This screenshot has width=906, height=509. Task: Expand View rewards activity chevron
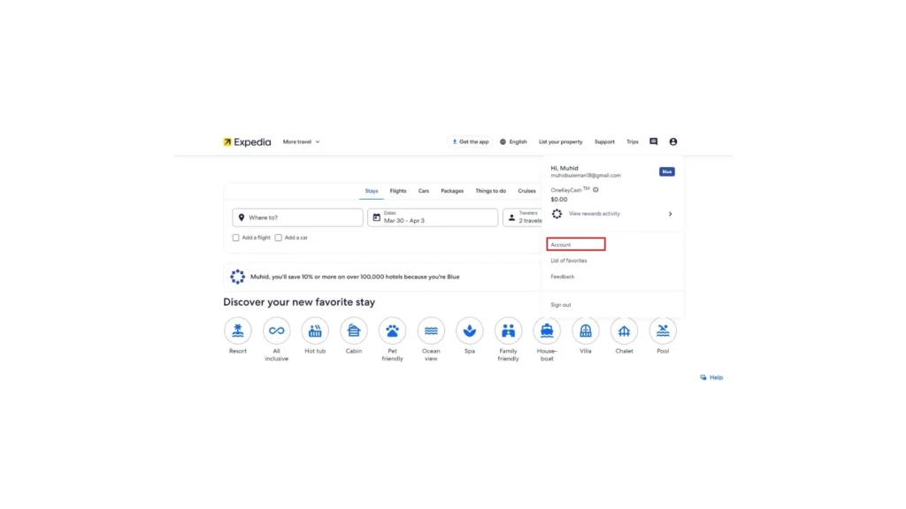(x=670, y=214)
